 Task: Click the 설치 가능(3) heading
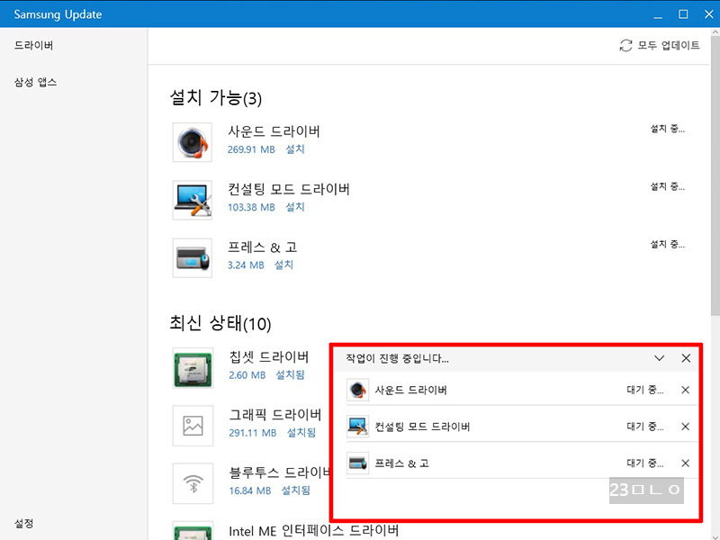point(216,97)
